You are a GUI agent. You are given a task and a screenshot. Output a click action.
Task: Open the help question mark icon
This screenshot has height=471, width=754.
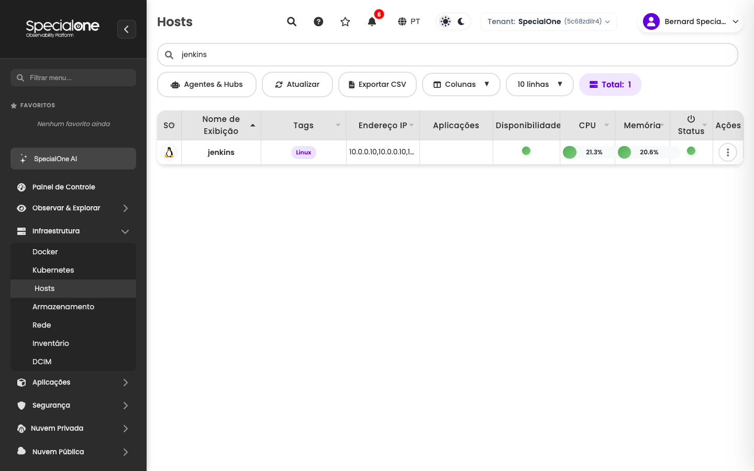tap(318, 21)
